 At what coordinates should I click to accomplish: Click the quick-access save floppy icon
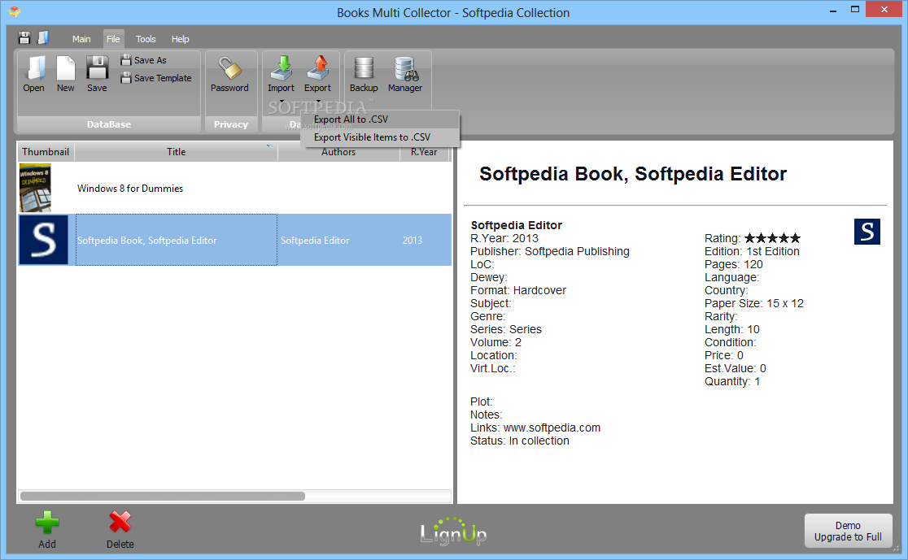[24, 38]
